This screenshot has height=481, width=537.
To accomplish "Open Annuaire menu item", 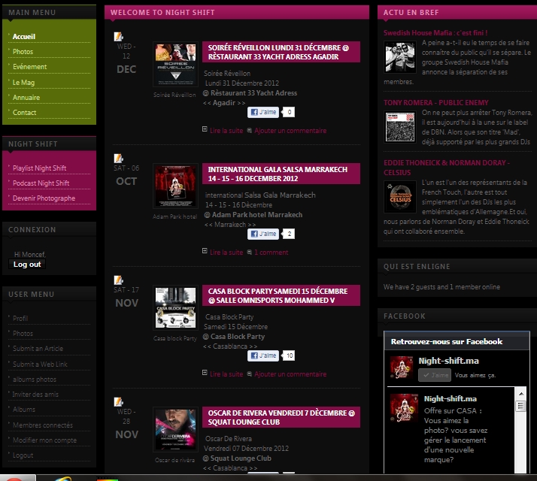I will (26, 98).
